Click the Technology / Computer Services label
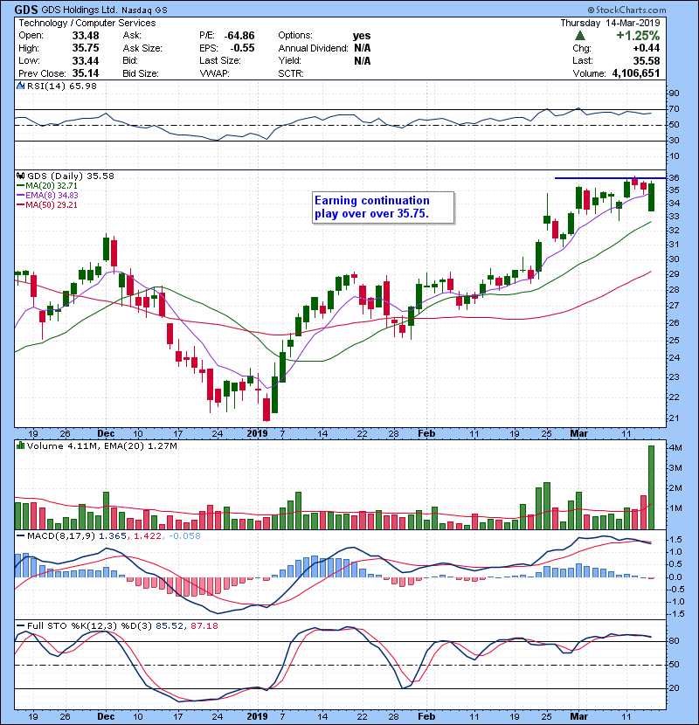The height and width of the screenshot is (725, 699). (87, 23)
